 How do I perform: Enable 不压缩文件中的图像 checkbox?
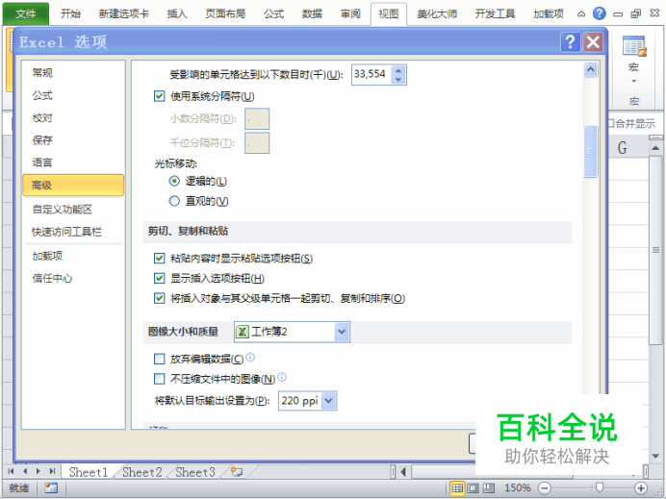point(159,379)
